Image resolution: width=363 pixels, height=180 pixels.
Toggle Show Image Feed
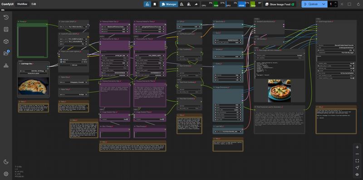tap(280, 4)
